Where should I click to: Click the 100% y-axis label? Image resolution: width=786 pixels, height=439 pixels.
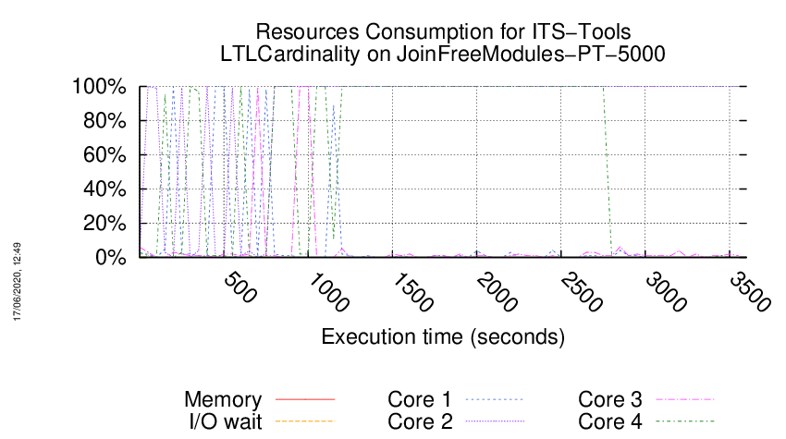tap(99, 87)
